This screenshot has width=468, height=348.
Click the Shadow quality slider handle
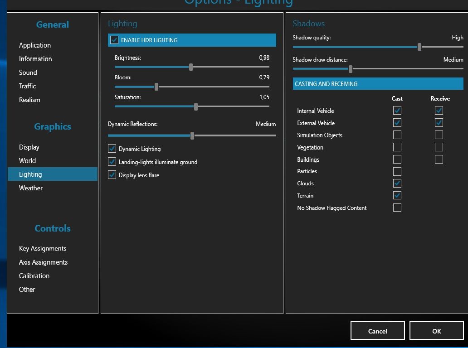tap(419, 47)
